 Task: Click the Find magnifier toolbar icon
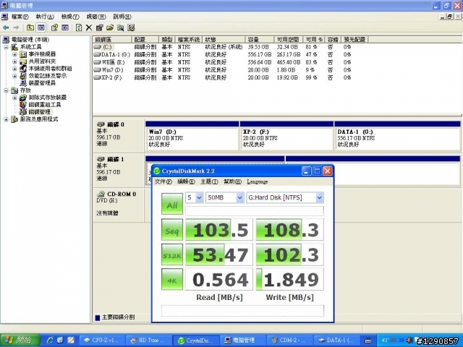121,27
